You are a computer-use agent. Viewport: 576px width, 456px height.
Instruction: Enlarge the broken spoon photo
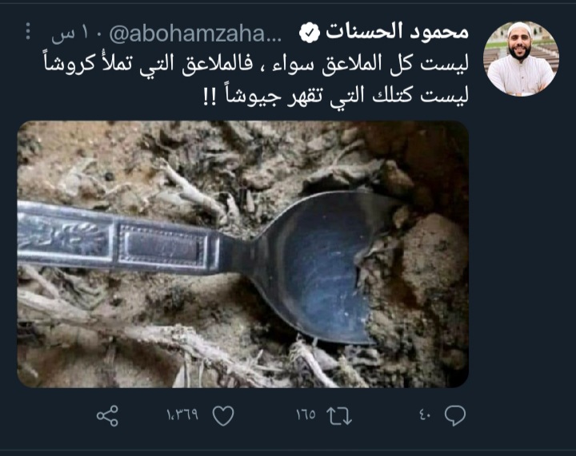click(x=243, y=254)
